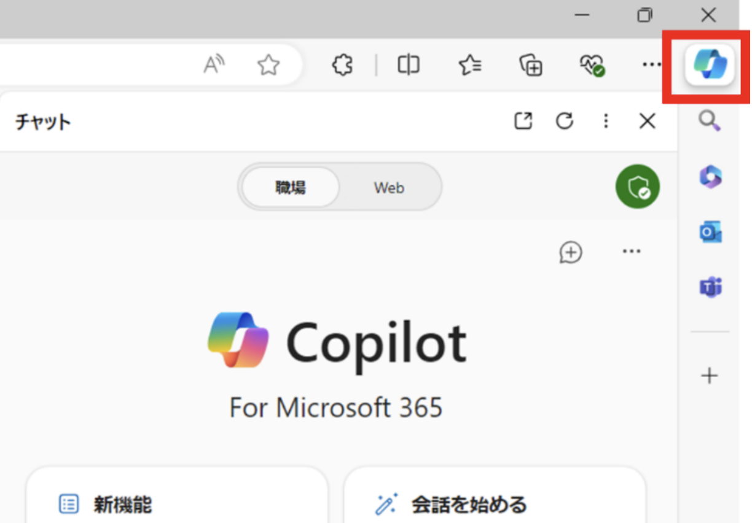Screen dimensions: 752x523
Task: Add app with sidebar plus button
Action: pyautogui.click(x=710, y=376)
